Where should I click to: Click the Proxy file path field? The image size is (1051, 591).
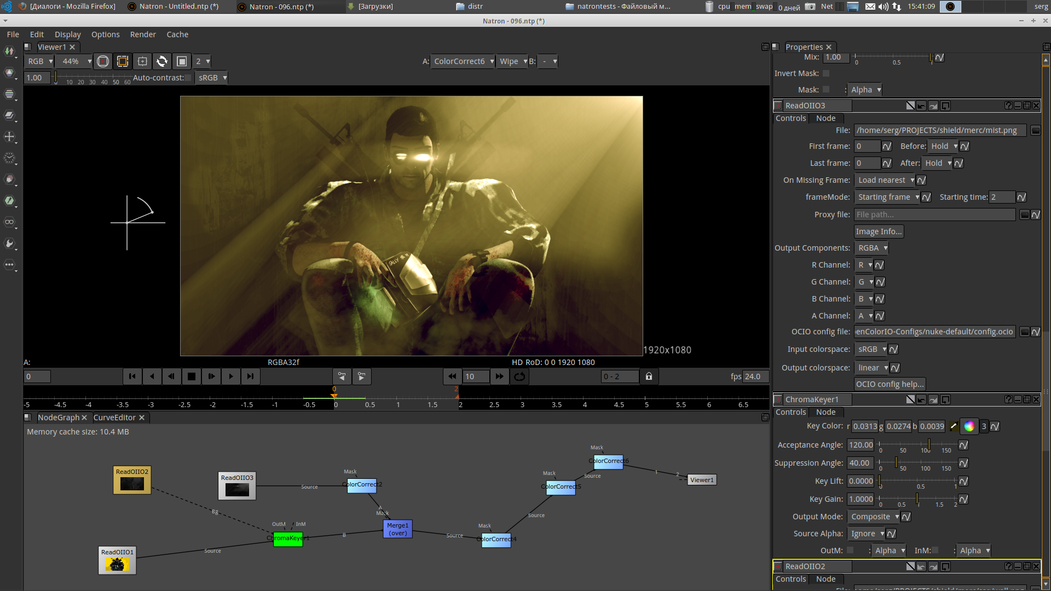[x=934, y=215]
